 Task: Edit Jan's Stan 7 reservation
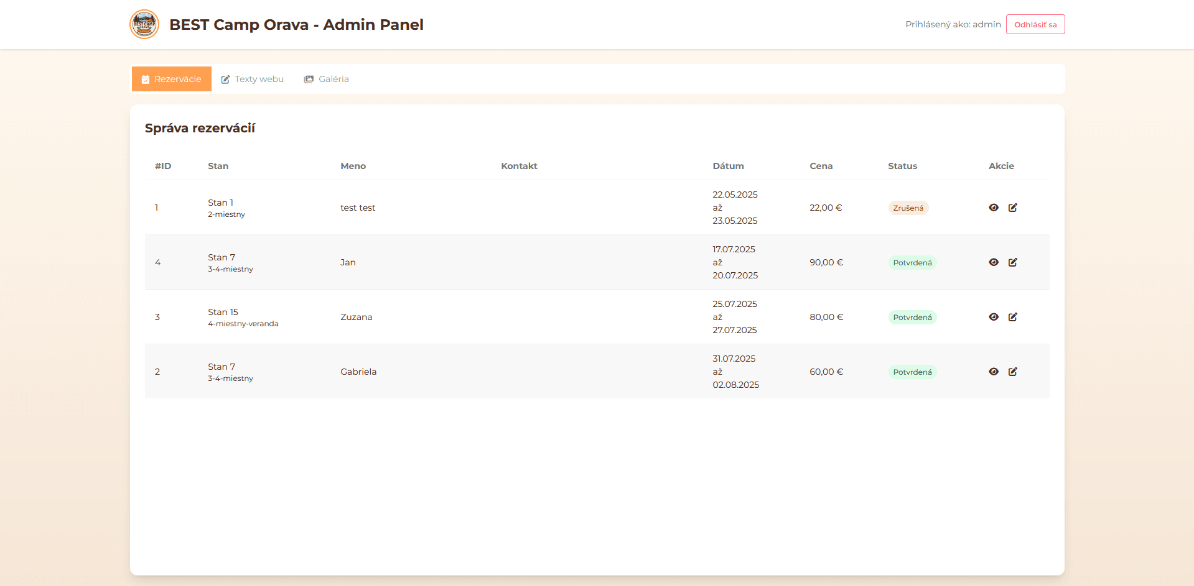coord(1012,262)
